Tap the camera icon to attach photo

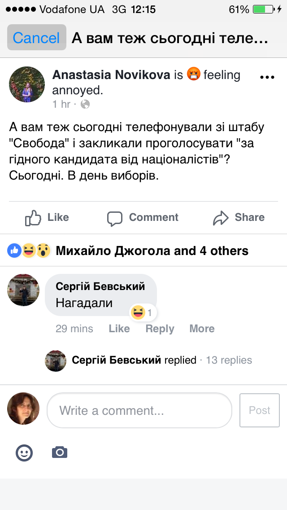pos(60,452)
